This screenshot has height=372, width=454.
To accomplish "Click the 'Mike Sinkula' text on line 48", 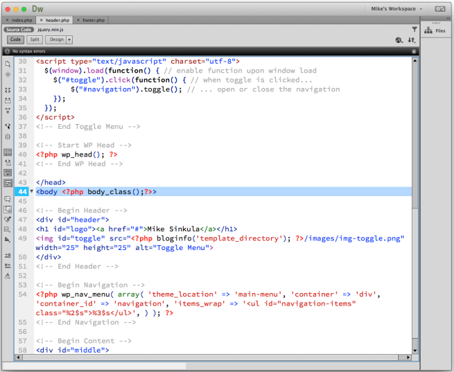I will [173, 229].
